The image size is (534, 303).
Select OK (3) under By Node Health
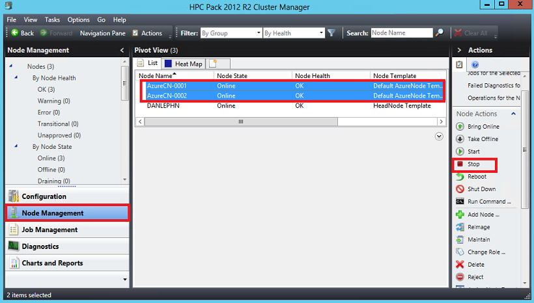(46, 90)
